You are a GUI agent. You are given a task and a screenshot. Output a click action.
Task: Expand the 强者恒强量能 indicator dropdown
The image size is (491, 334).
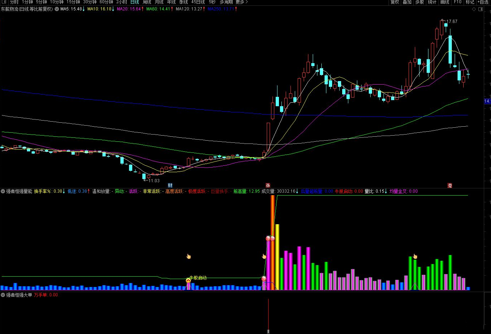[x=3, y=191]
